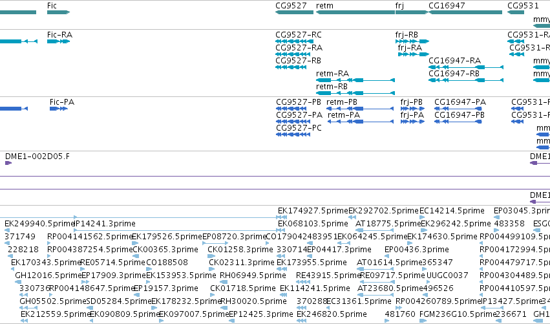Viewport: 550px width, 324px height.
Task: Open EK179526.5prime feature
Action: 167,237
